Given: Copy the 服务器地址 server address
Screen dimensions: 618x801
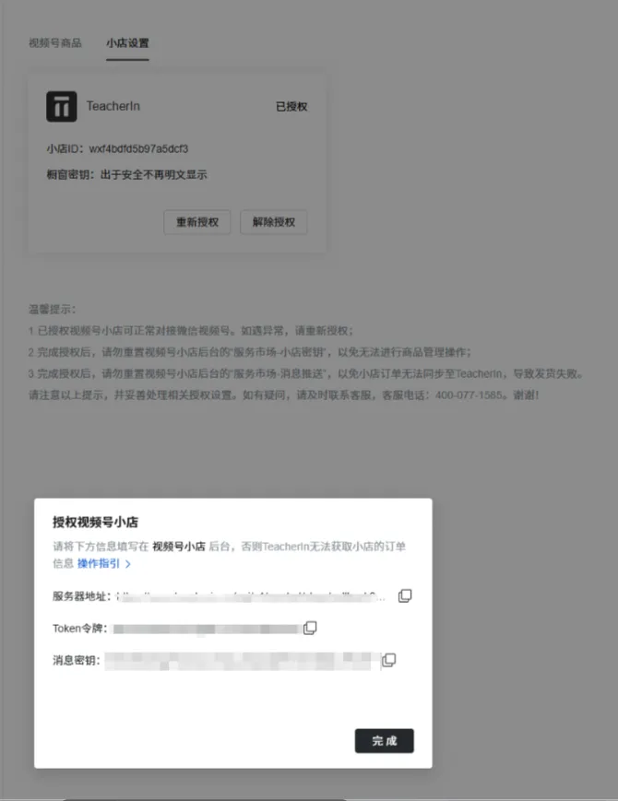Looking at the screenshot, I should (405, 595).
